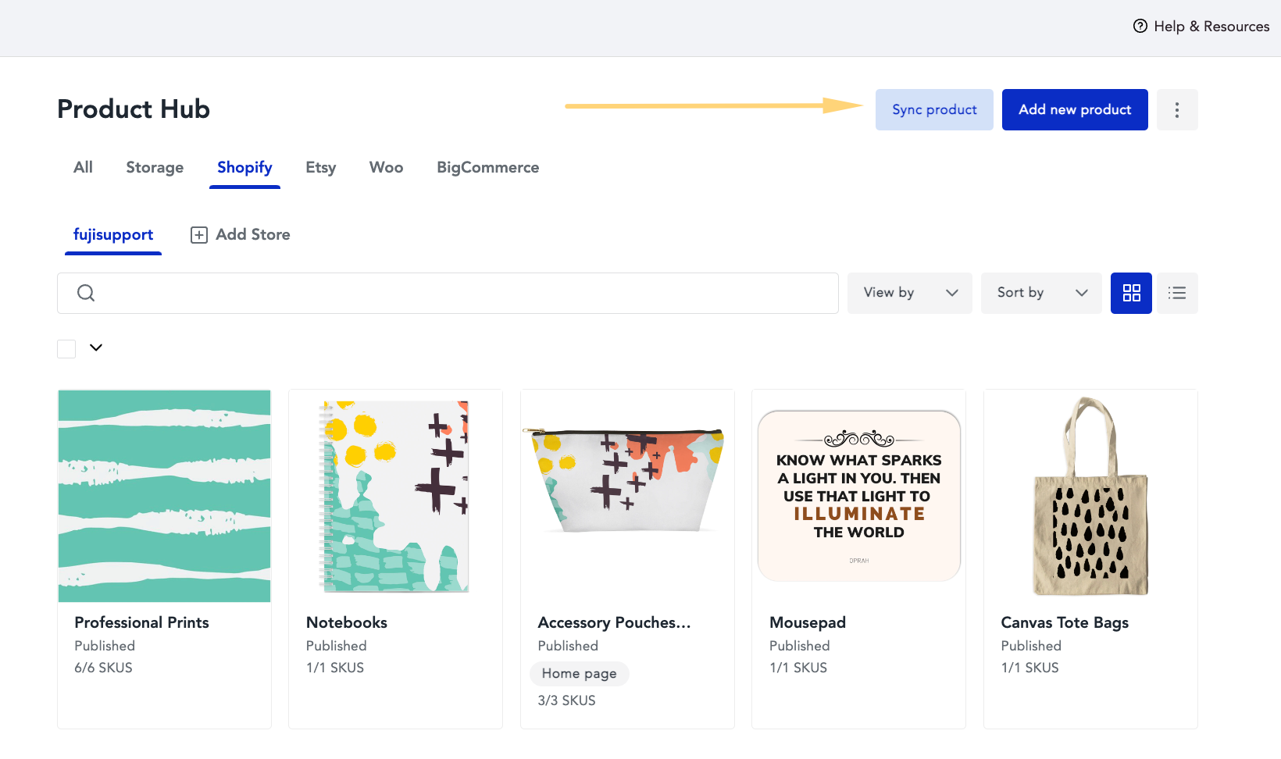
Task: Select the fujisupport store tab
Action: pyautogui.click(x=113, y=235)
